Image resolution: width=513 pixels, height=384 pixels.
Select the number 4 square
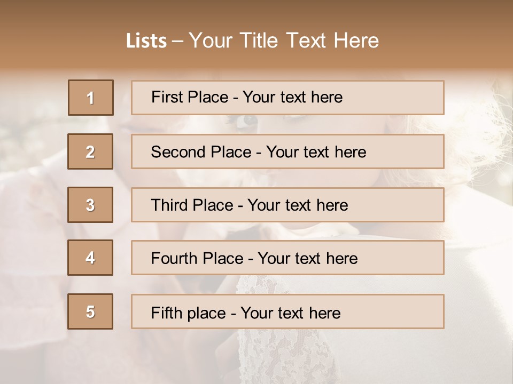coord(90,258)
